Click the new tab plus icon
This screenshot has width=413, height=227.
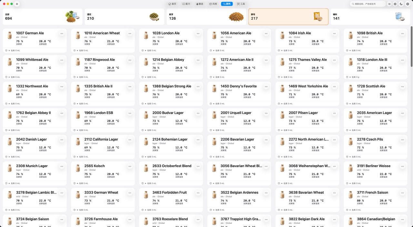click(17, 4)
